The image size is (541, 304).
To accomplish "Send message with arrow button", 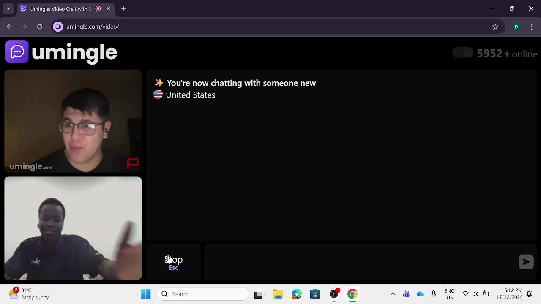I will click(526, 262).
